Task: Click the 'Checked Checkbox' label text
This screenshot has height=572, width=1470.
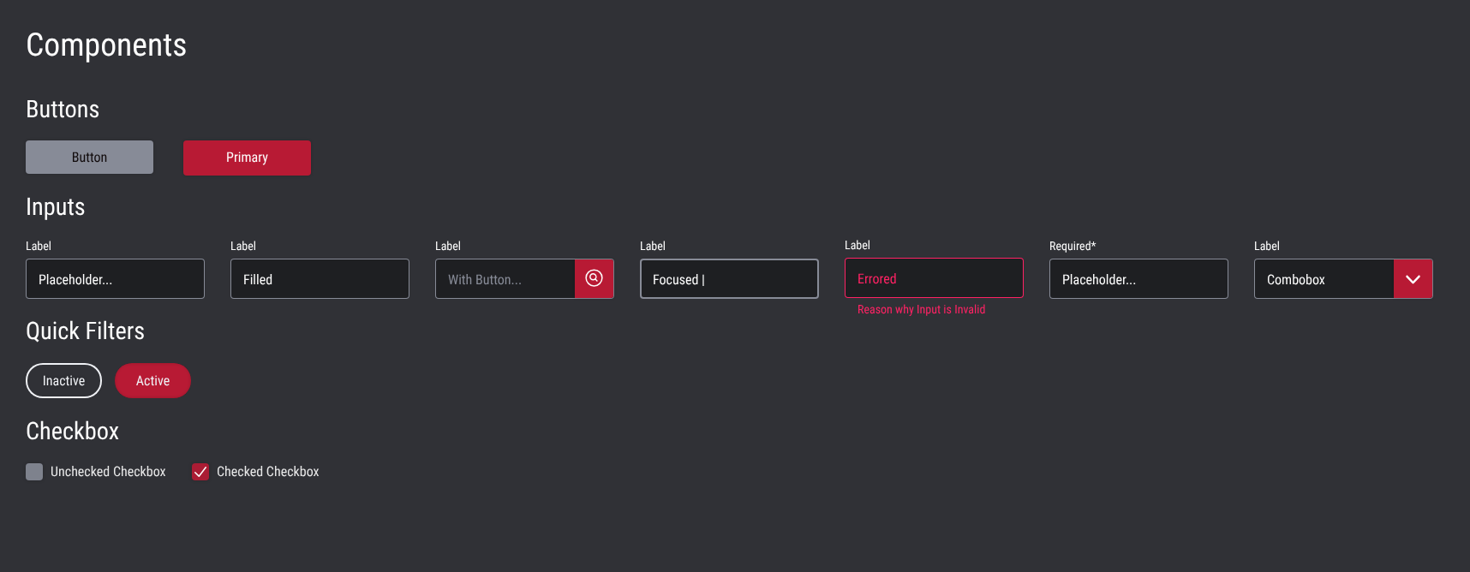Action: [267, 472]
